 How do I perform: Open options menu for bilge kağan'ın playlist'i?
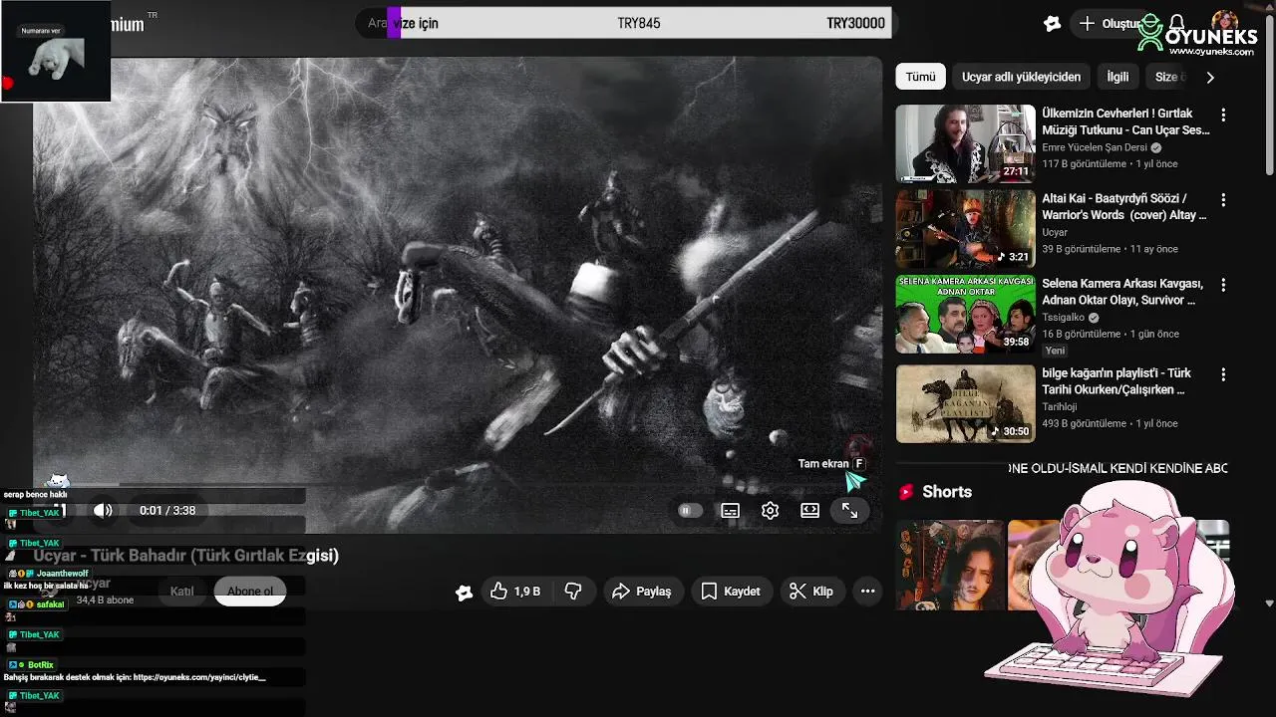pos(1223,374)
